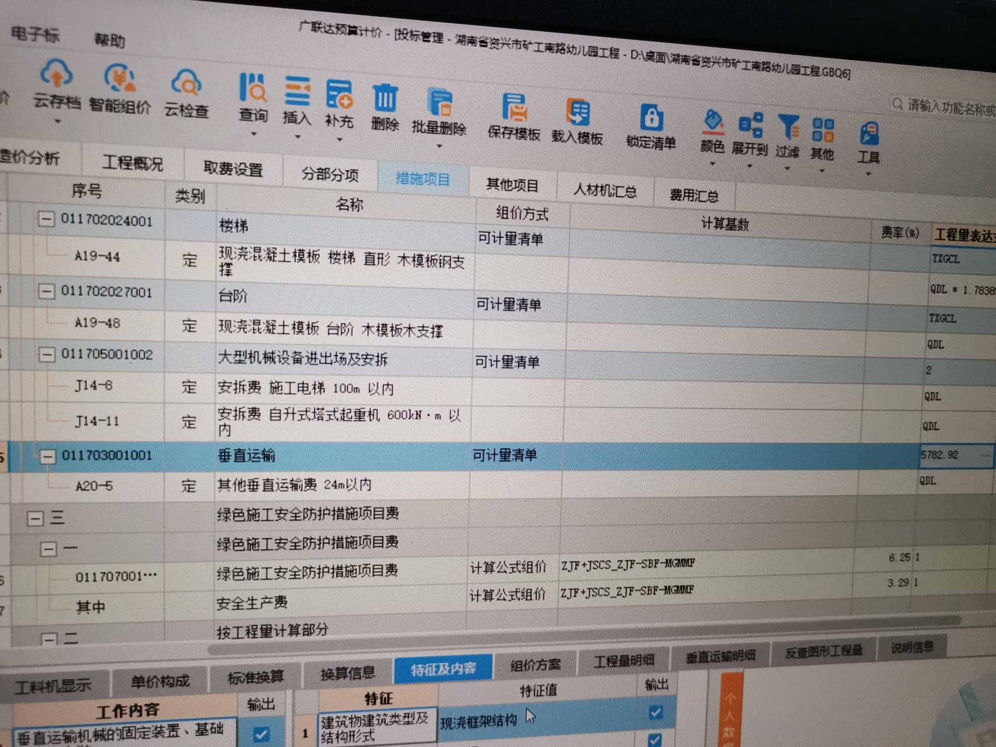This screenshot has height=747, width=996.
Task: Switch to 取费设置 tab
Action: point(233,168)
